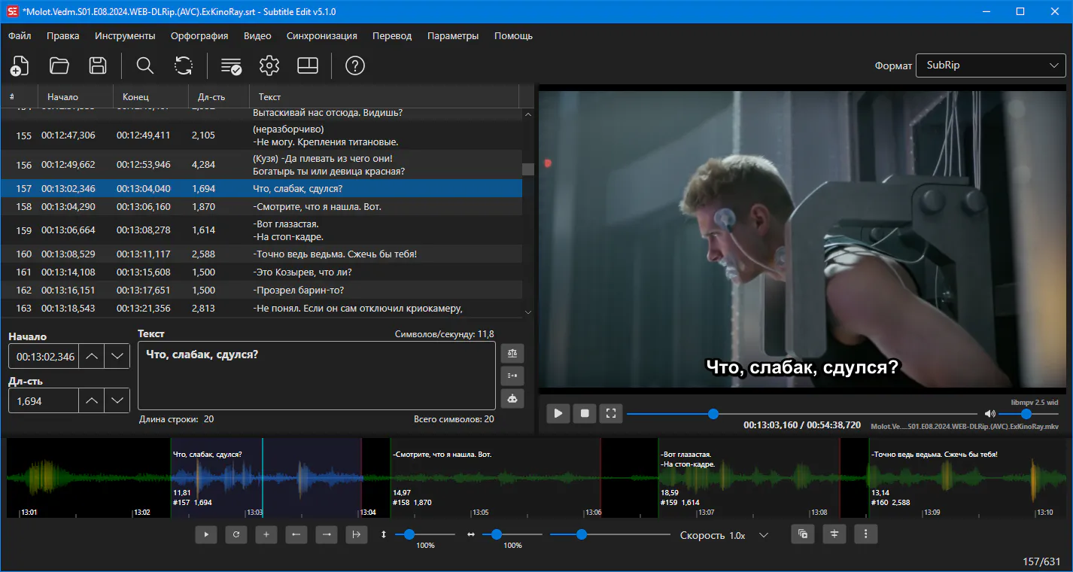1073x572 pixels.
Task: Click the subtitle list vertical scrollbar thumb
Action: pyautogui.click(x=528, y=169)
